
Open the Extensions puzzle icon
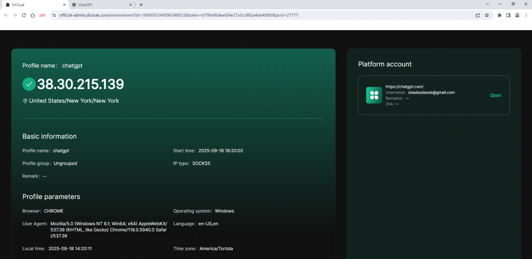(x=499, y=15)
